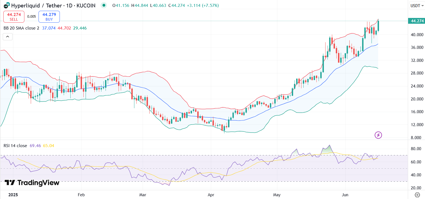Click the 20.000 price axis label

click(417, 99)
